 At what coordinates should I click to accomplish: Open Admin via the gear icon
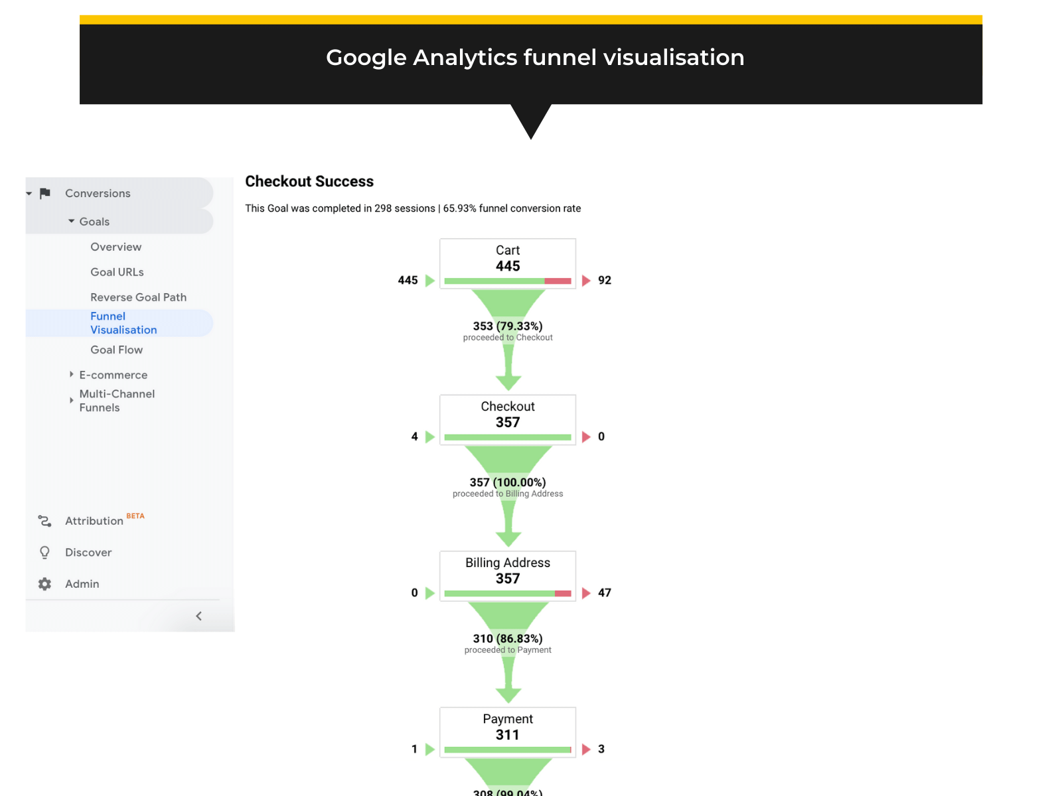[x=44, y=584]
